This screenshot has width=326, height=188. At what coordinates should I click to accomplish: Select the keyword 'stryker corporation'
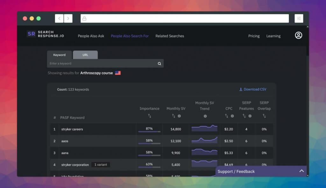click(x=75, y=165)
